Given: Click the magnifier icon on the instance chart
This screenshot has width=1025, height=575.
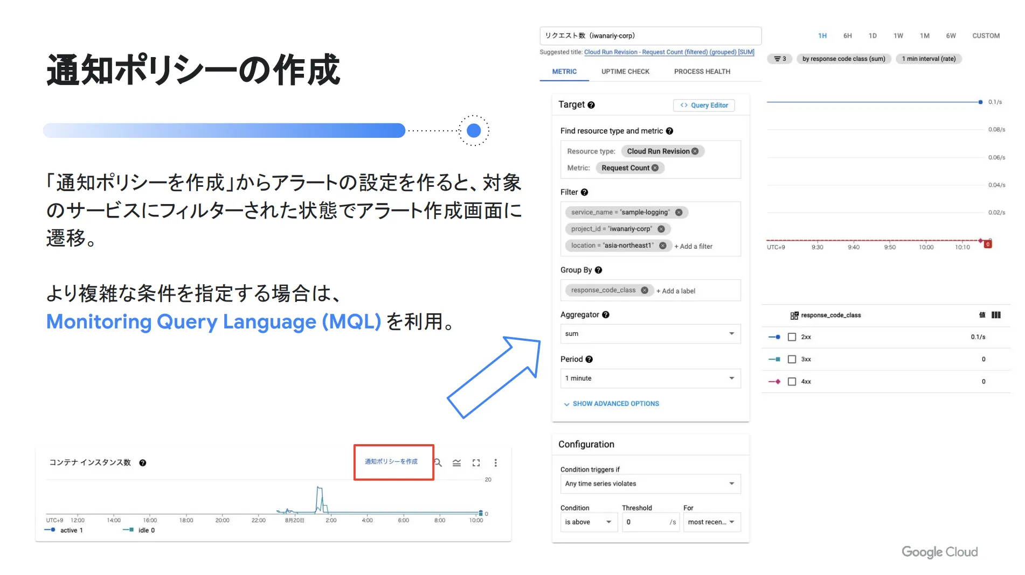Looking at the screenshot, I should pyautogui.click(x=438, y=462).
